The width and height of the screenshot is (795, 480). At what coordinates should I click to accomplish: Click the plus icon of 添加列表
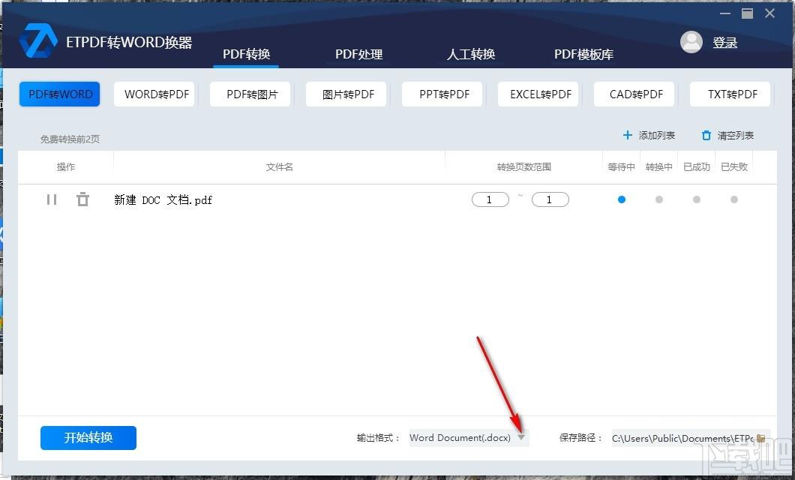[627, 135]
